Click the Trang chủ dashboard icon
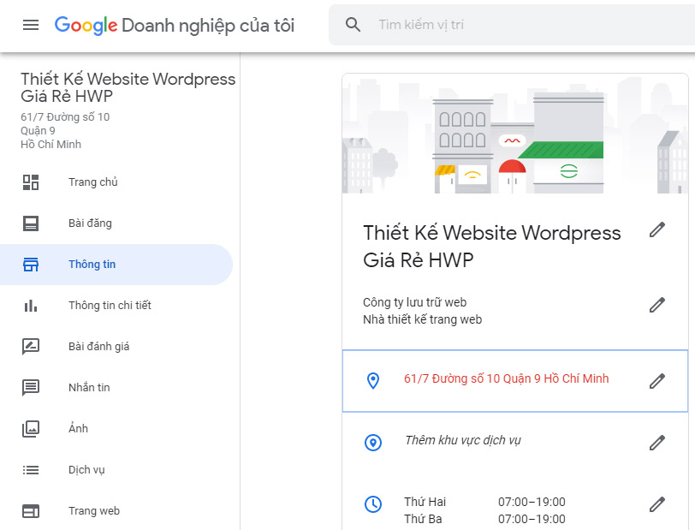 pyautogui.click(x=31, y=182)
